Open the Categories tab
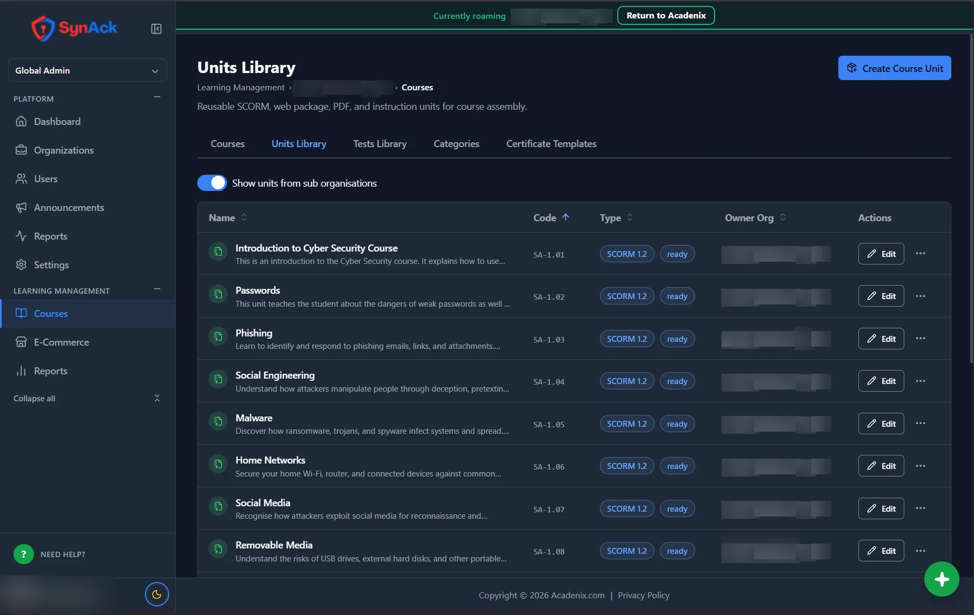Screen dimensions: 974x615 [456, 144]
